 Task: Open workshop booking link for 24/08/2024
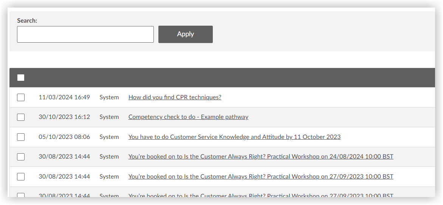pos(261,157)
